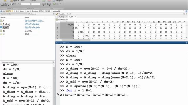Screen dimensions: 188x105
Task: Click the Columns input field
Action: 35,4
